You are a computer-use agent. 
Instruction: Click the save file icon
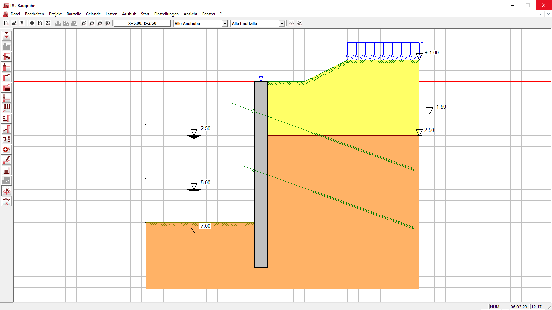(x=22, y=23)
